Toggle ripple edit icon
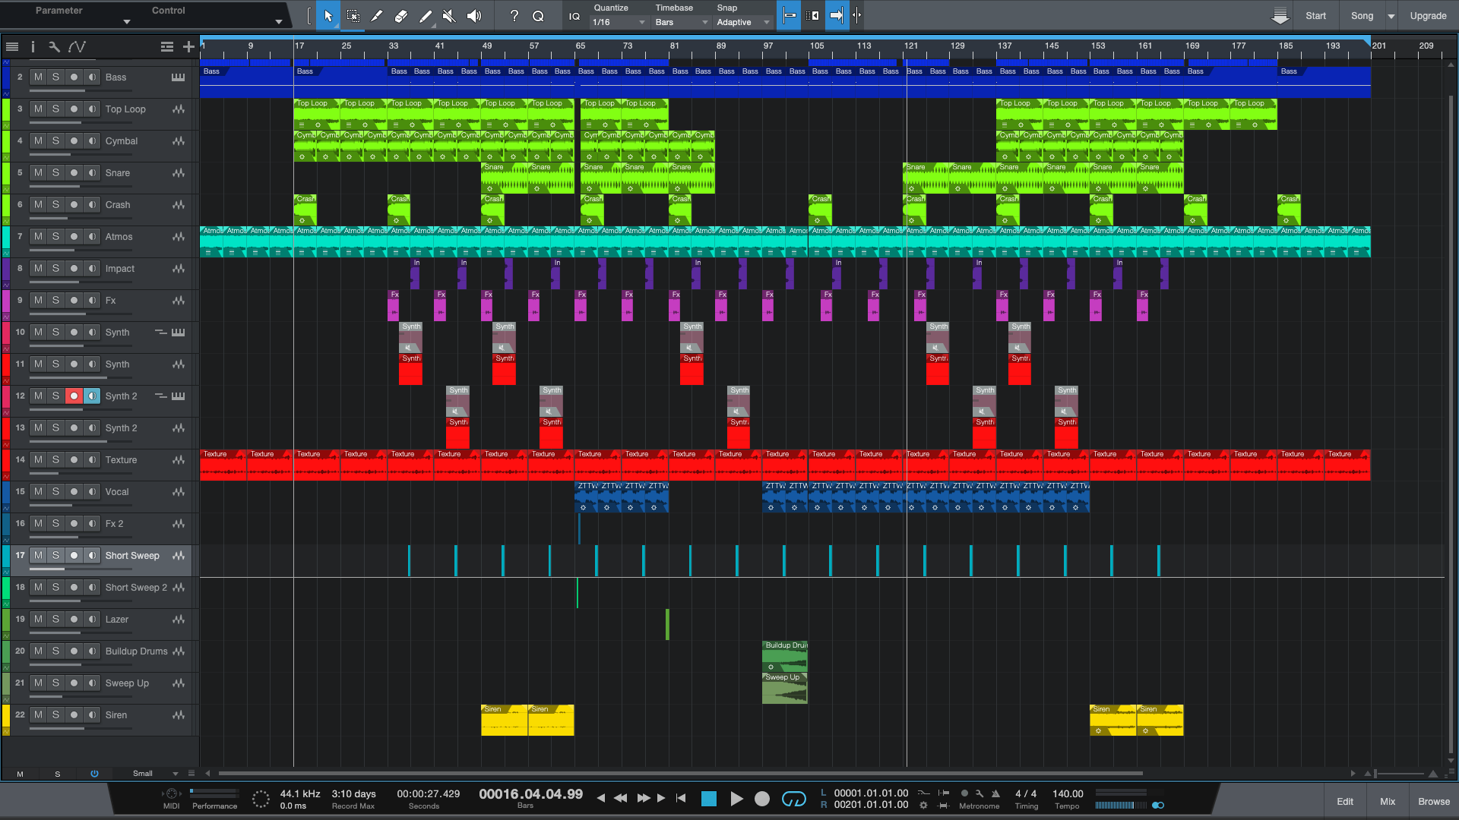 pos(812,15)
